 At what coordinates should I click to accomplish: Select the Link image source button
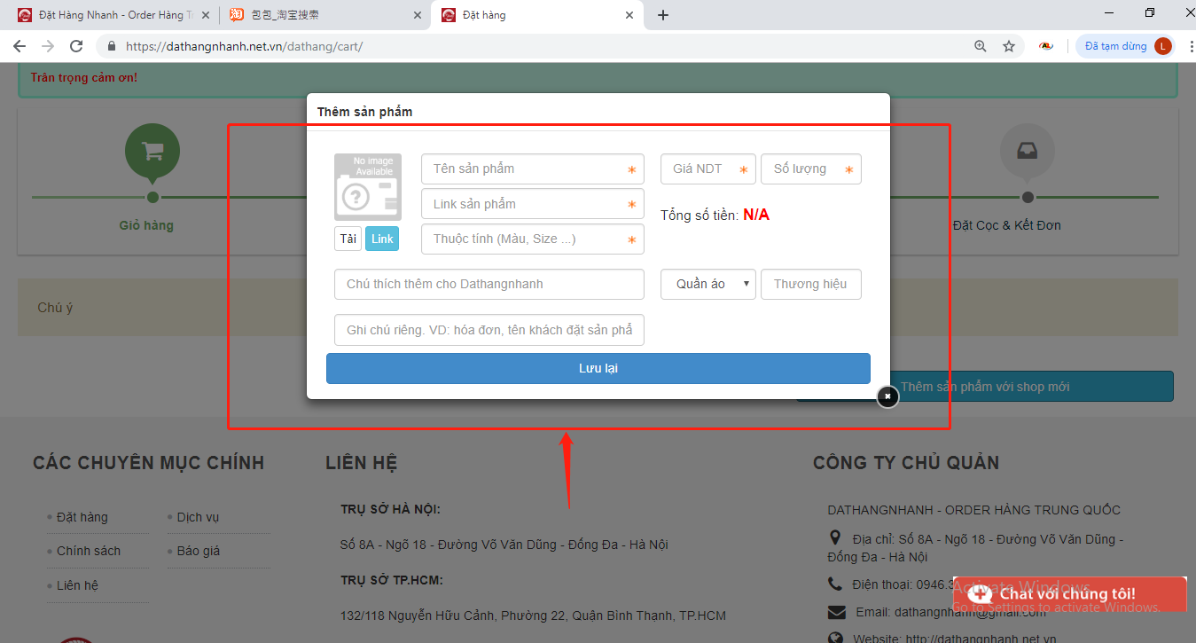pos(382,239)
